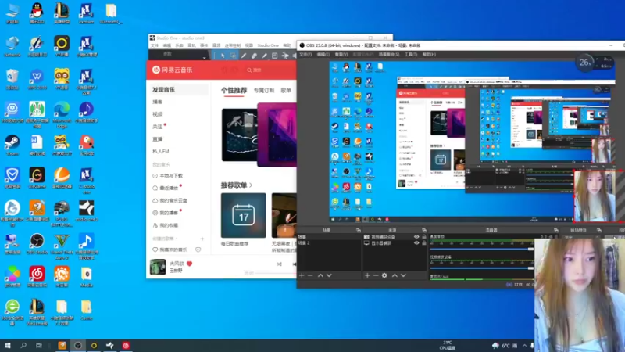Viewport: 625px width, 352px height.
Task: Switch to NetEase Music from the taskbar
Action: click(126, 346)
